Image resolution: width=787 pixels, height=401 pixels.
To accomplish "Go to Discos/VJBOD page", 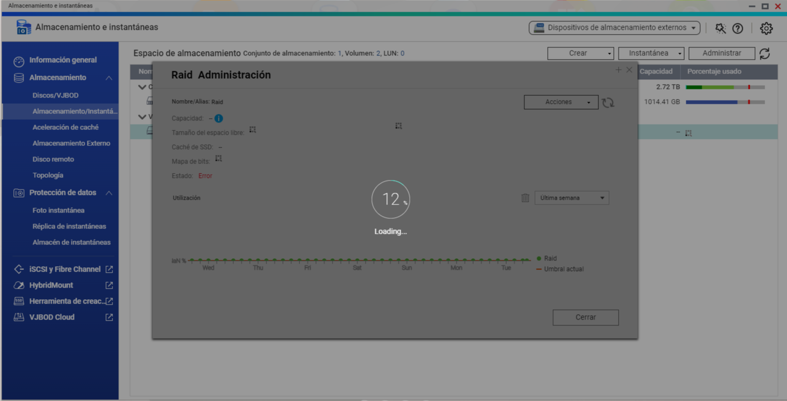I will (x=55, y=95).
